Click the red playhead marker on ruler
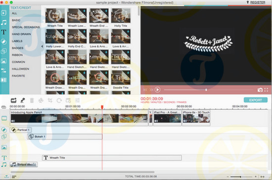Screen dimensions: 272x180 point(102,107)
